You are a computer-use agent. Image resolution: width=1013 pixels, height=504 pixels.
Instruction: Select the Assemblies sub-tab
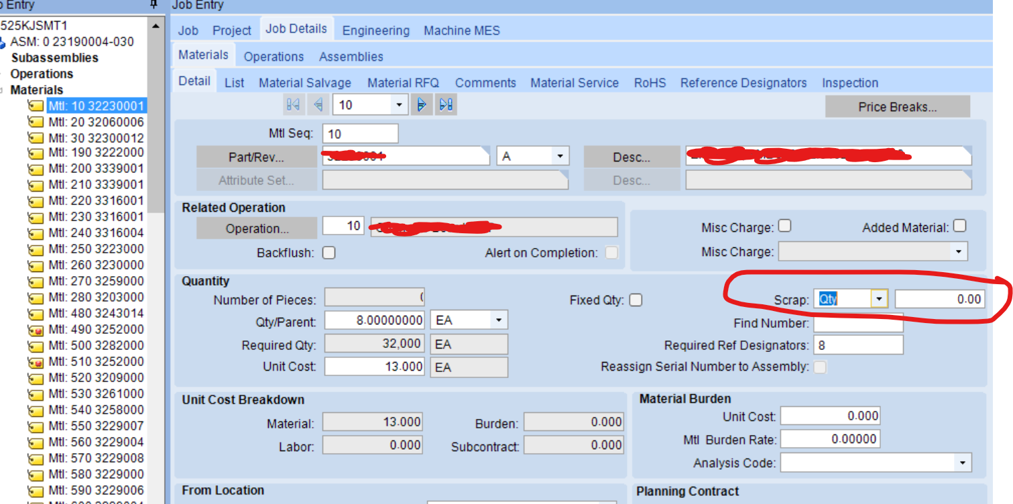tap(351, 57)
